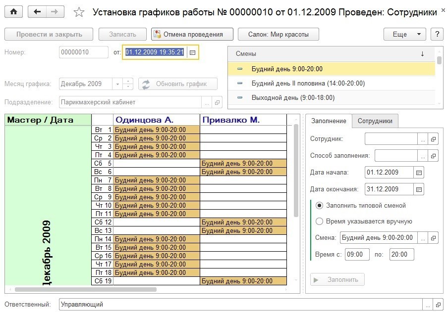Viewport: 447px width, 312px height.
Task: Click the по time field 20:00
Action: click(x=402, y=255)
